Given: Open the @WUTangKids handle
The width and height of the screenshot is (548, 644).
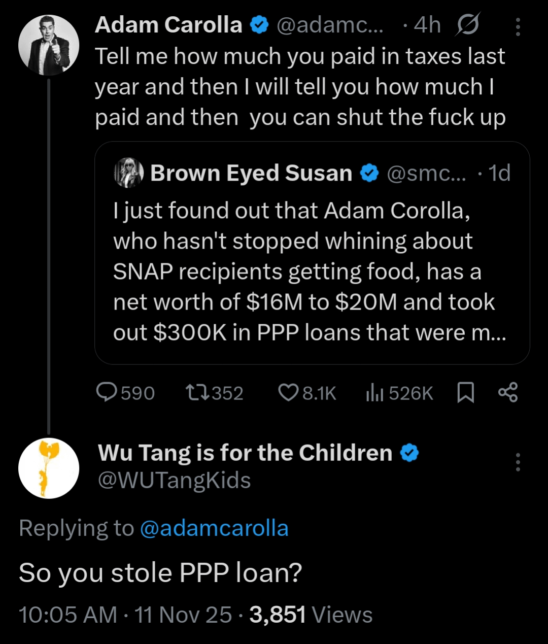Looking at the screenshot, I should click(174, 480).
